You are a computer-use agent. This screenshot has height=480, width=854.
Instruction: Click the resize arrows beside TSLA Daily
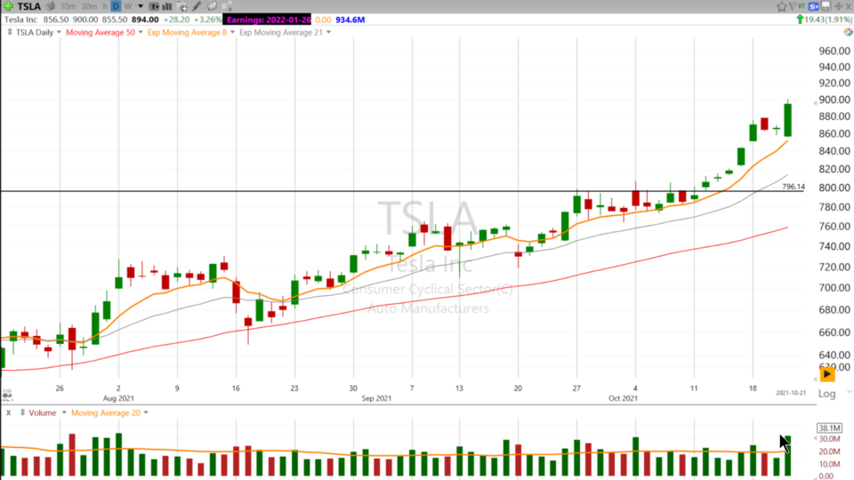click(10, 33)
